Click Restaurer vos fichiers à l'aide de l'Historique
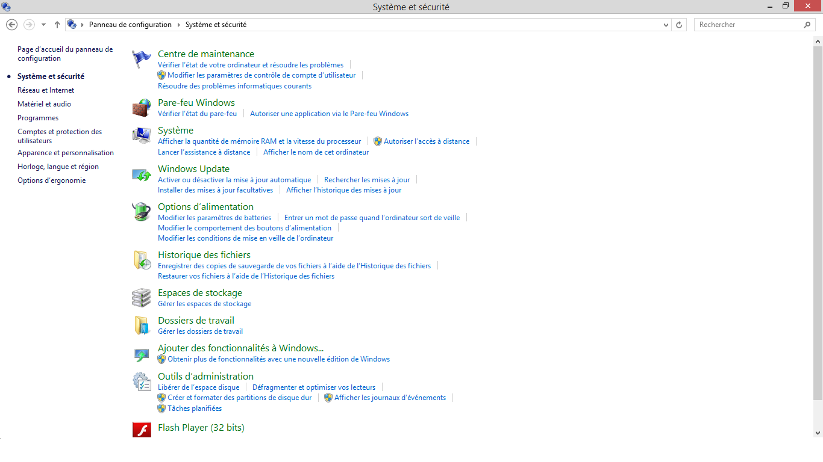823x462 pixels. coord(246,276)
